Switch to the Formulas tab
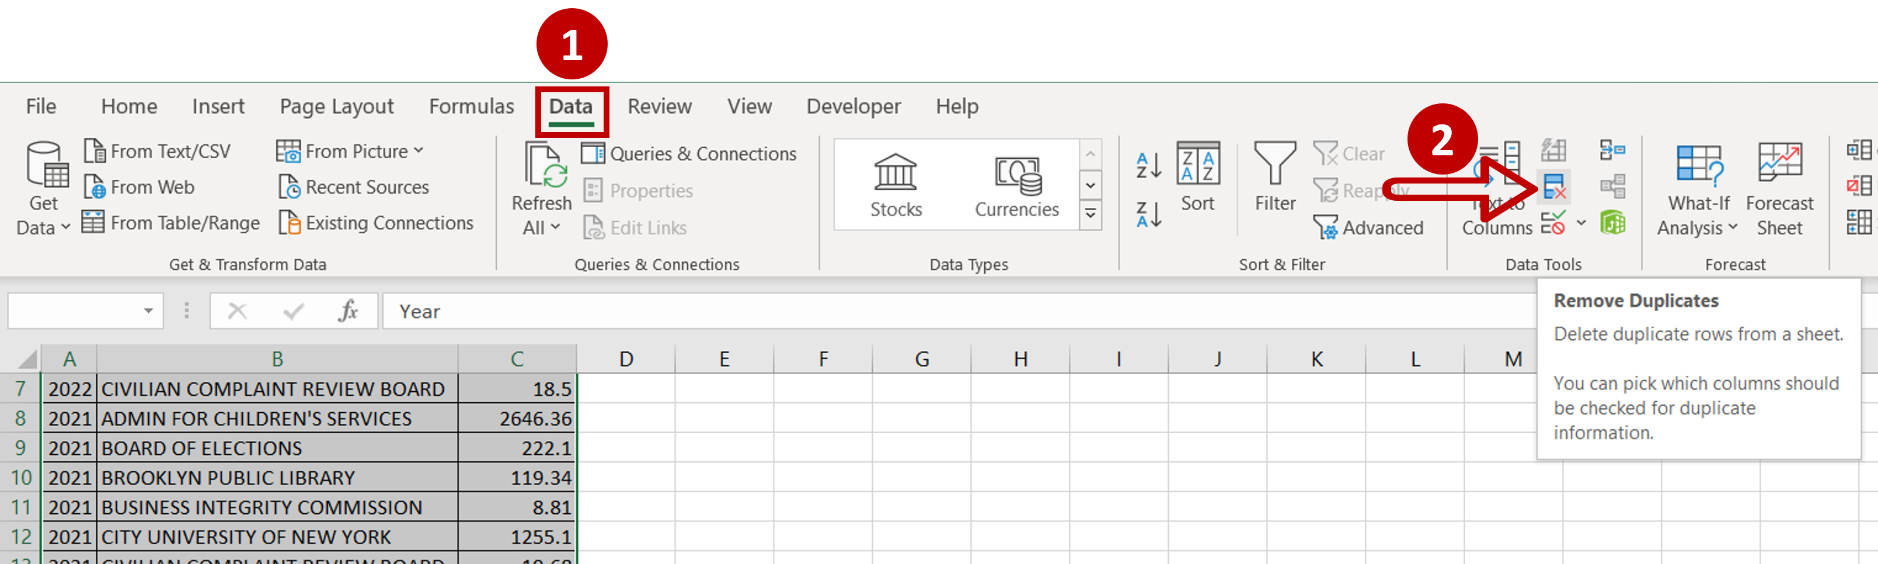1878x564 pixels. pyautogui.click(x=471, y=106)
